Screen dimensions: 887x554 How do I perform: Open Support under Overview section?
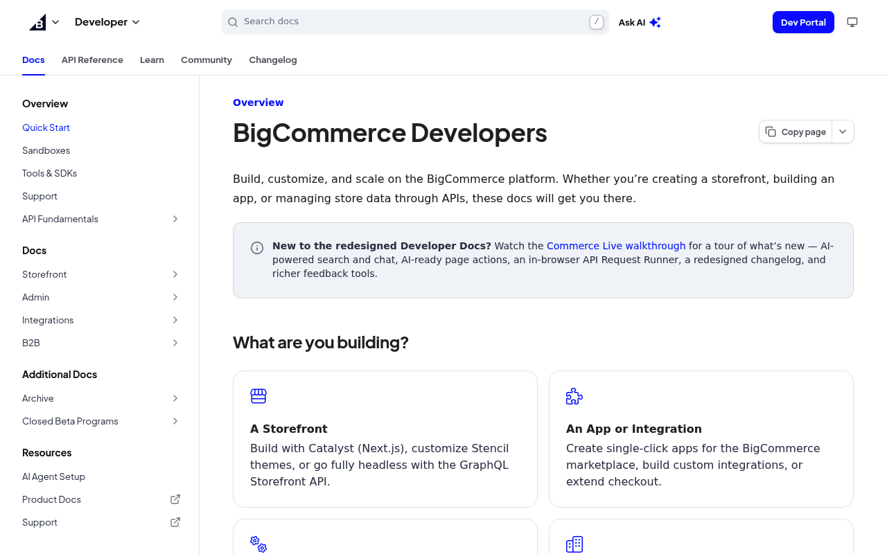(x=39, y=196)
